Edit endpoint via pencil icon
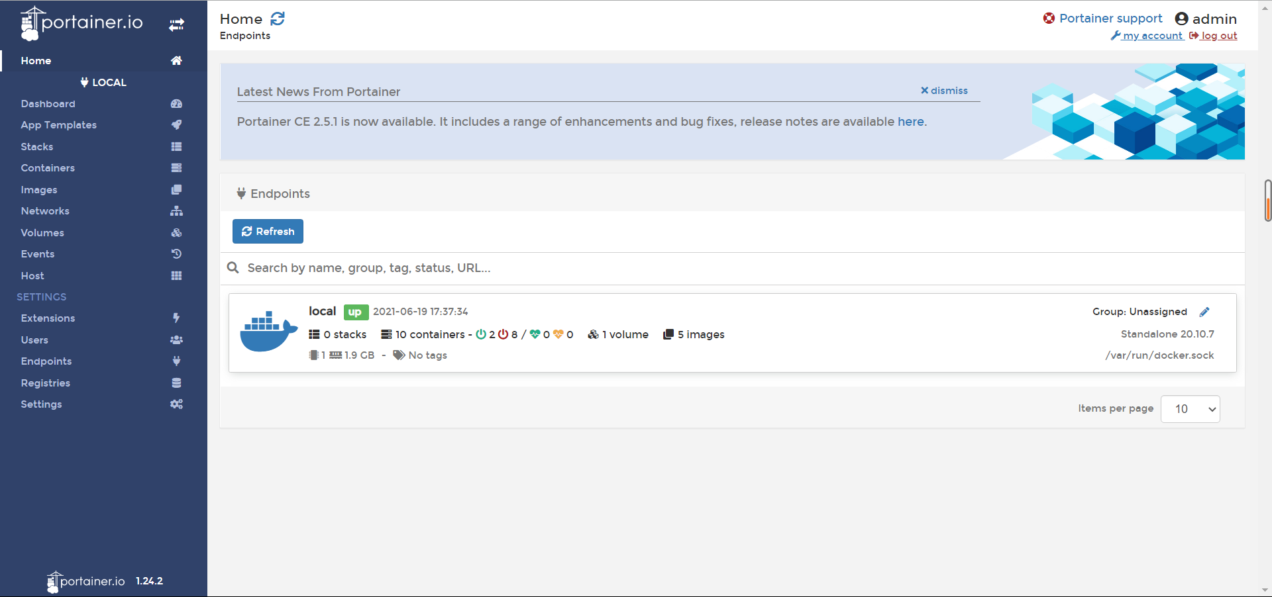 click(1204, 312)
